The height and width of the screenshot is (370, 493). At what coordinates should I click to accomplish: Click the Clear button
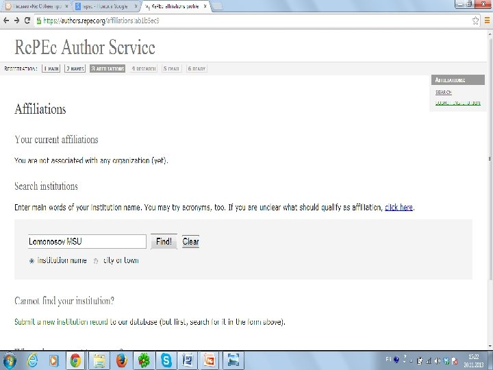click(190, 242)
